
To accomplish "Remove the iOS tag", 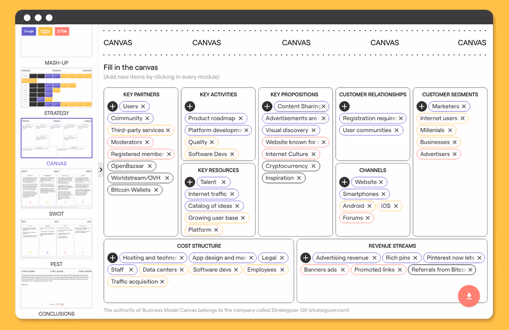I will pyautogui.click(x=396, y=206).
